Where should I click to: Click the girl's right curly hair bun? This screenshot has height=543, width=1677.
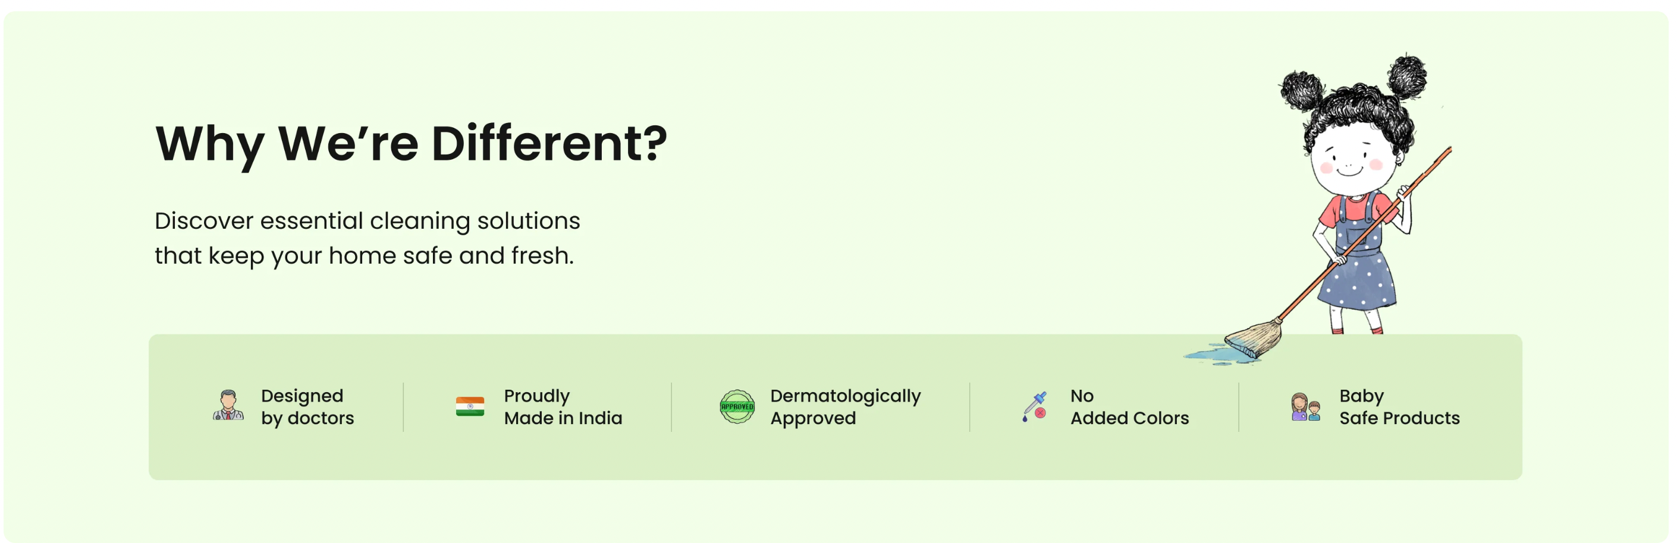click(1406, 76)
